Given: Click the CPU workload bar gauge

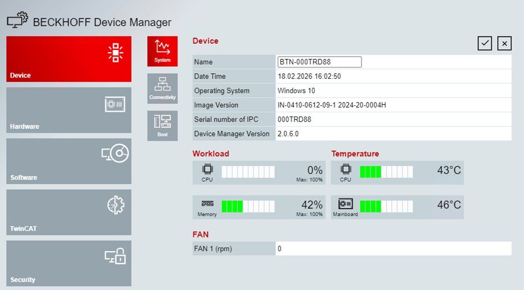Looking at the screenshot, I should click(248, 172).
